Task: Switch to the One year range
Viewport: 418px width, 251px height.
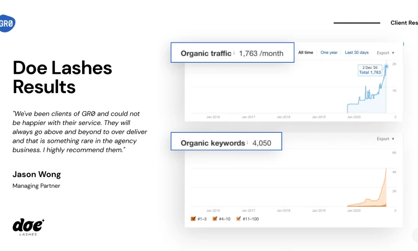Action: pyautogui.click(x=329, y=52)
